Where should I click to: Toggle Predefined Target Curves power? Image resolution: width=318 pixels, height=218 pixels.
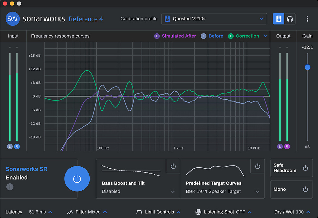(x=258, y=166)
